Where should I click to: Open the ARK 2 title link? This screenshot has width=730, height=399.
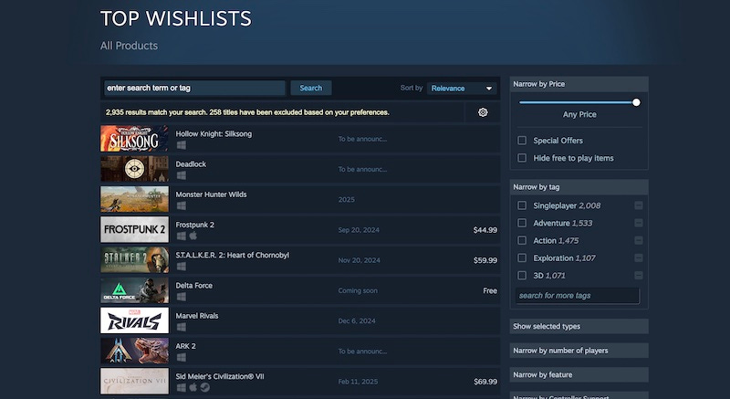(x=186, y=346)
